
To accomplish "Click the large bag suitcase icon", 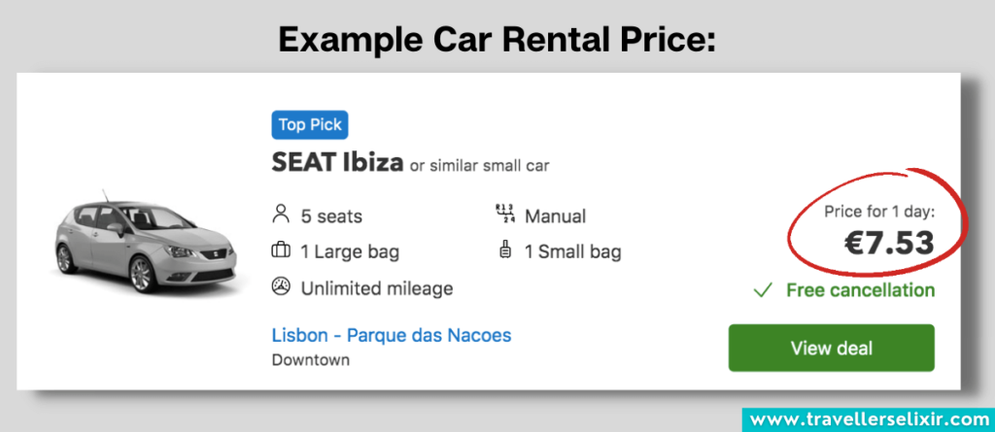I will [x=282, y=251].
